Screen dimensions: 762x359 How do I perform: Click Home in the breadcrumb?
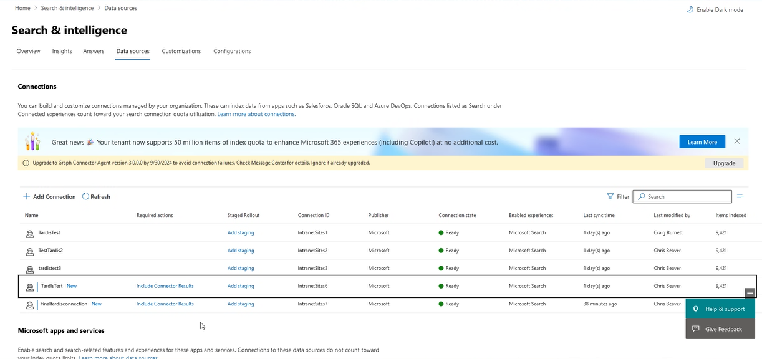pyautogui.click(x=22, y=8)
